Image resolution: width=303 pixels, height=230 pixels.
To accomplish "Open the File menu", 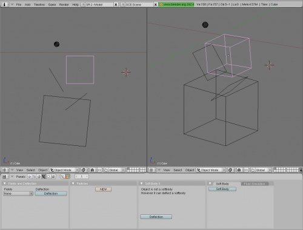I will click(x=19, y=4).
